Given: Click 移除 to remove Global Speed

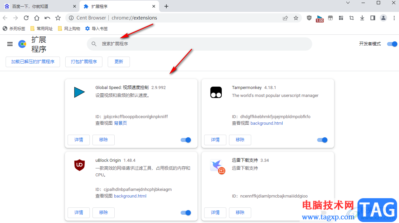Looking at the screenshot, I should click(103, 140).
